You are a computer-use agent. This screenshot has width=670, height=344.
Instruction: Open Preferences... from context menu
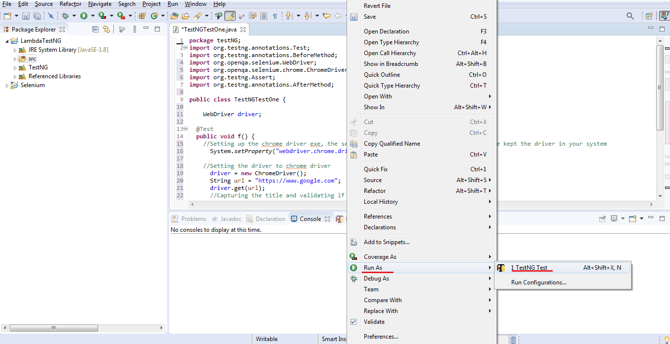(x=381, y=337)
